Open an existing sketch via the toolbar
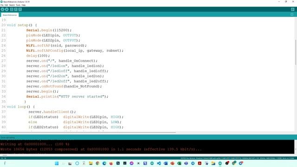The image size is (297, 167). (x=16, y=9)
